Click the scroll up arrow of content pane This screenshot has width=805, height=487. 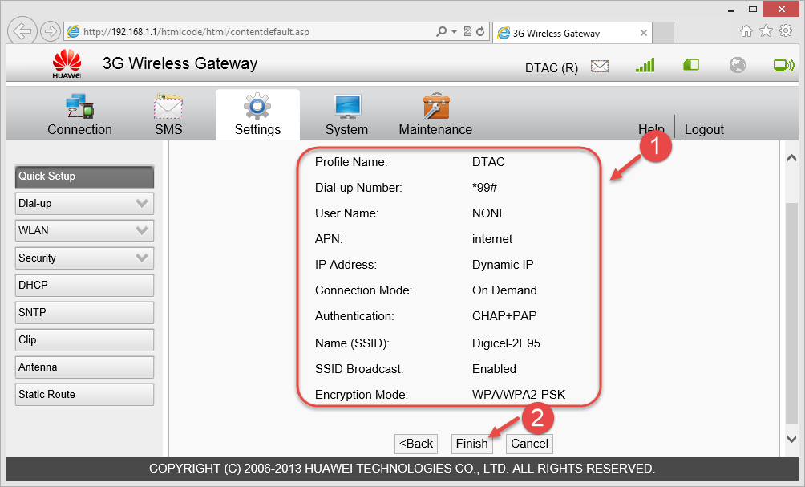click(791, 158)
